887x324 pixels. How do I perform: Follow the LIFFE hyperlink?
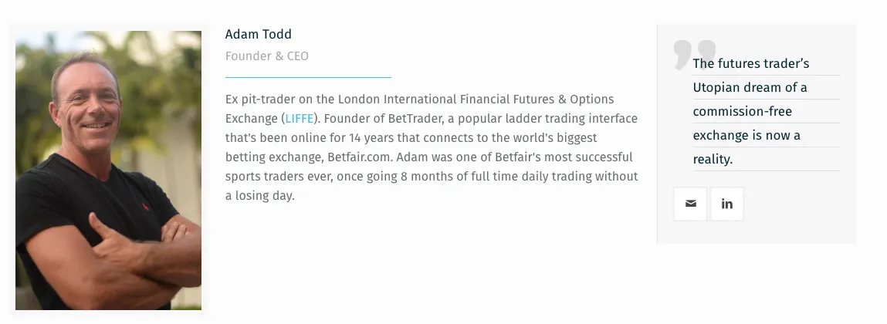pos(300,119)
